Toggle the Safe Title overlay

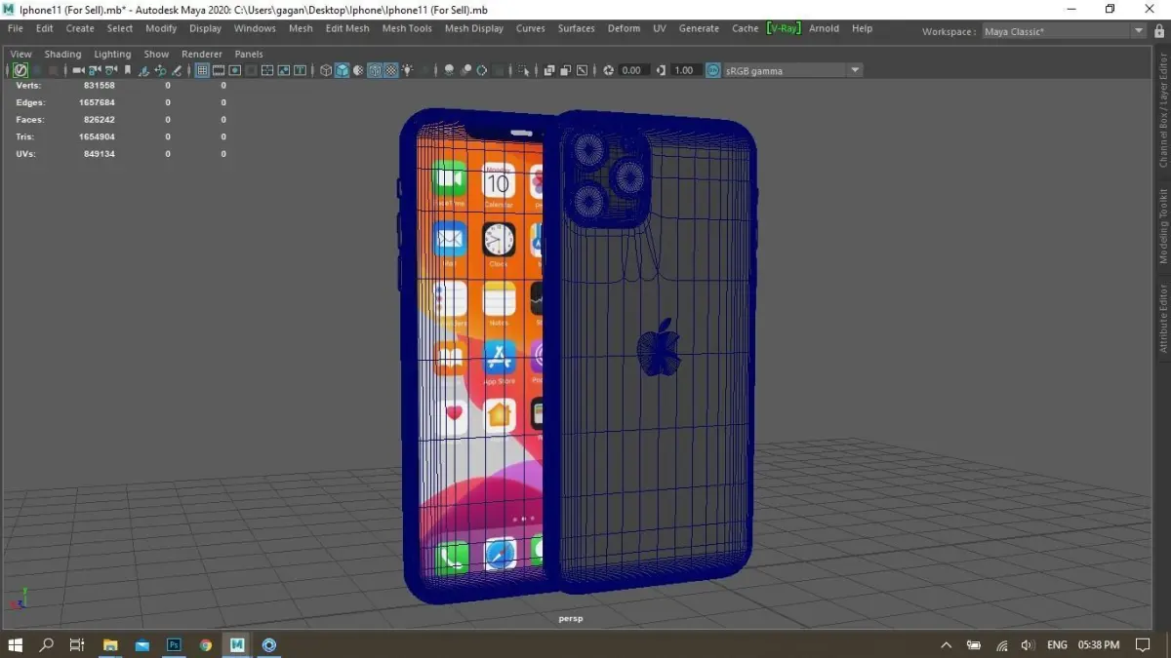[300, 70]
